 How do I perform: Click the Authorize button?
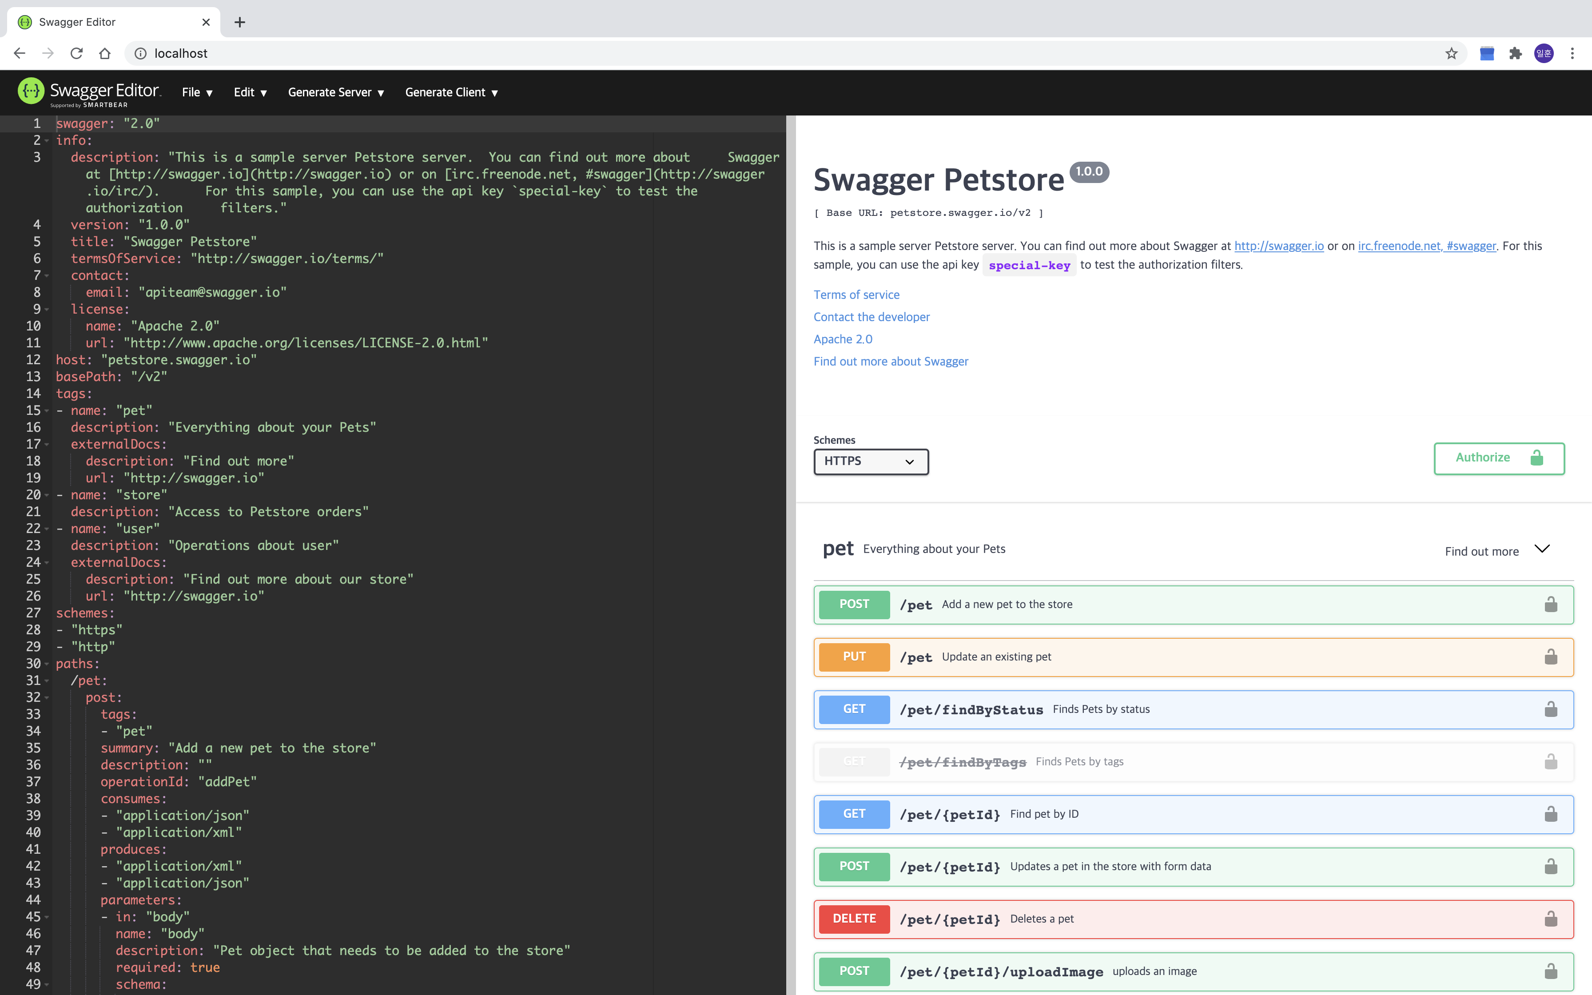click(x=1499, y=458)
